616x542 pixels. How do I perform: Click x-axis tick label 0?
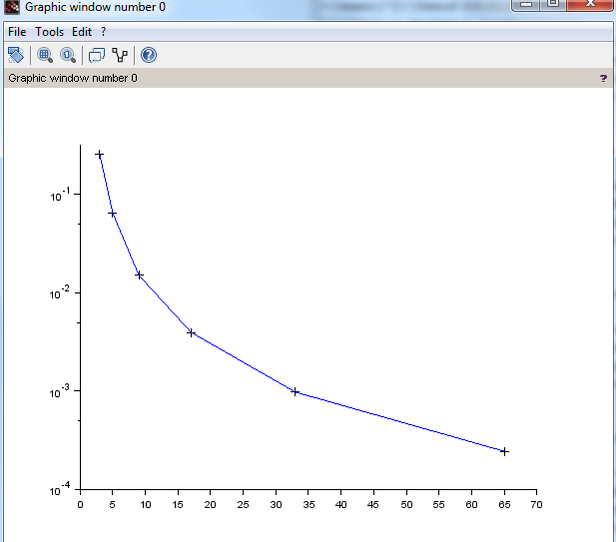80,505
